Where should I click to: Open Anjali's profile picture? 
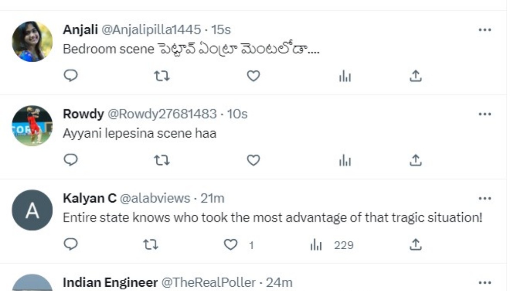tap(32, 41)
